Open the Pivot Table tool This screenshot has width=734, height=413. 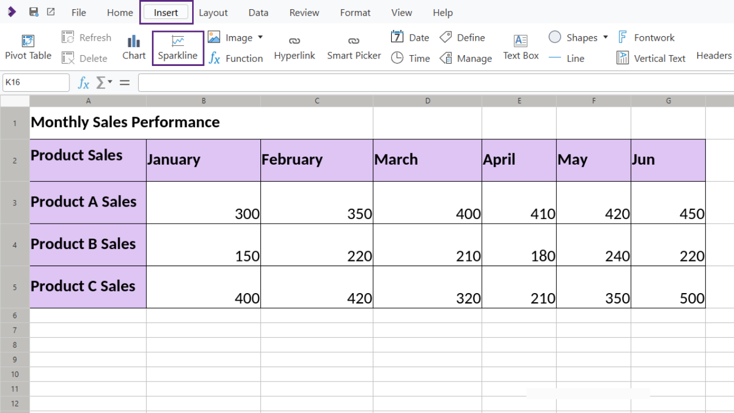28,46
